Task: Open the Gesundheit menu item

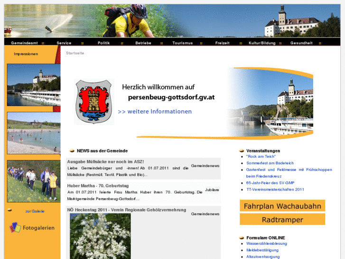Action: pos(301,43)
